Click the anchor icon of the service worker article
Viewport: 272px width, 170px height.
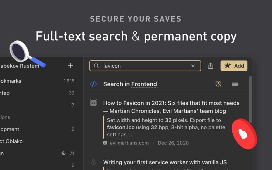[x=93, y=162]
